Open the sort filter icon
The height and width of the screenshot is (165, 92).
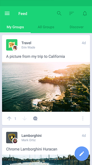(x=72, y=13)
